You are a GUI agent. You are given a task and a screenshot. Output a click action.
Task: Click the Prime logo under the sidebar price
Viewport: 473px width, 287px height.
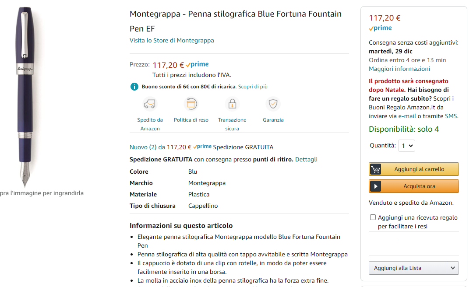click(x=380, y=28)
